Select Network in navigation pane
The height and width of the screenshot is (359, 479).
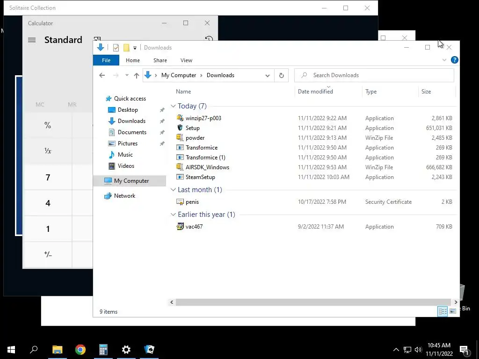(124, 196)
